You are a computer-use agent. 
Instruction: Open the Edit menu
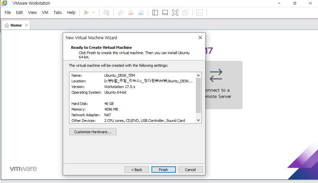point(19,13)
